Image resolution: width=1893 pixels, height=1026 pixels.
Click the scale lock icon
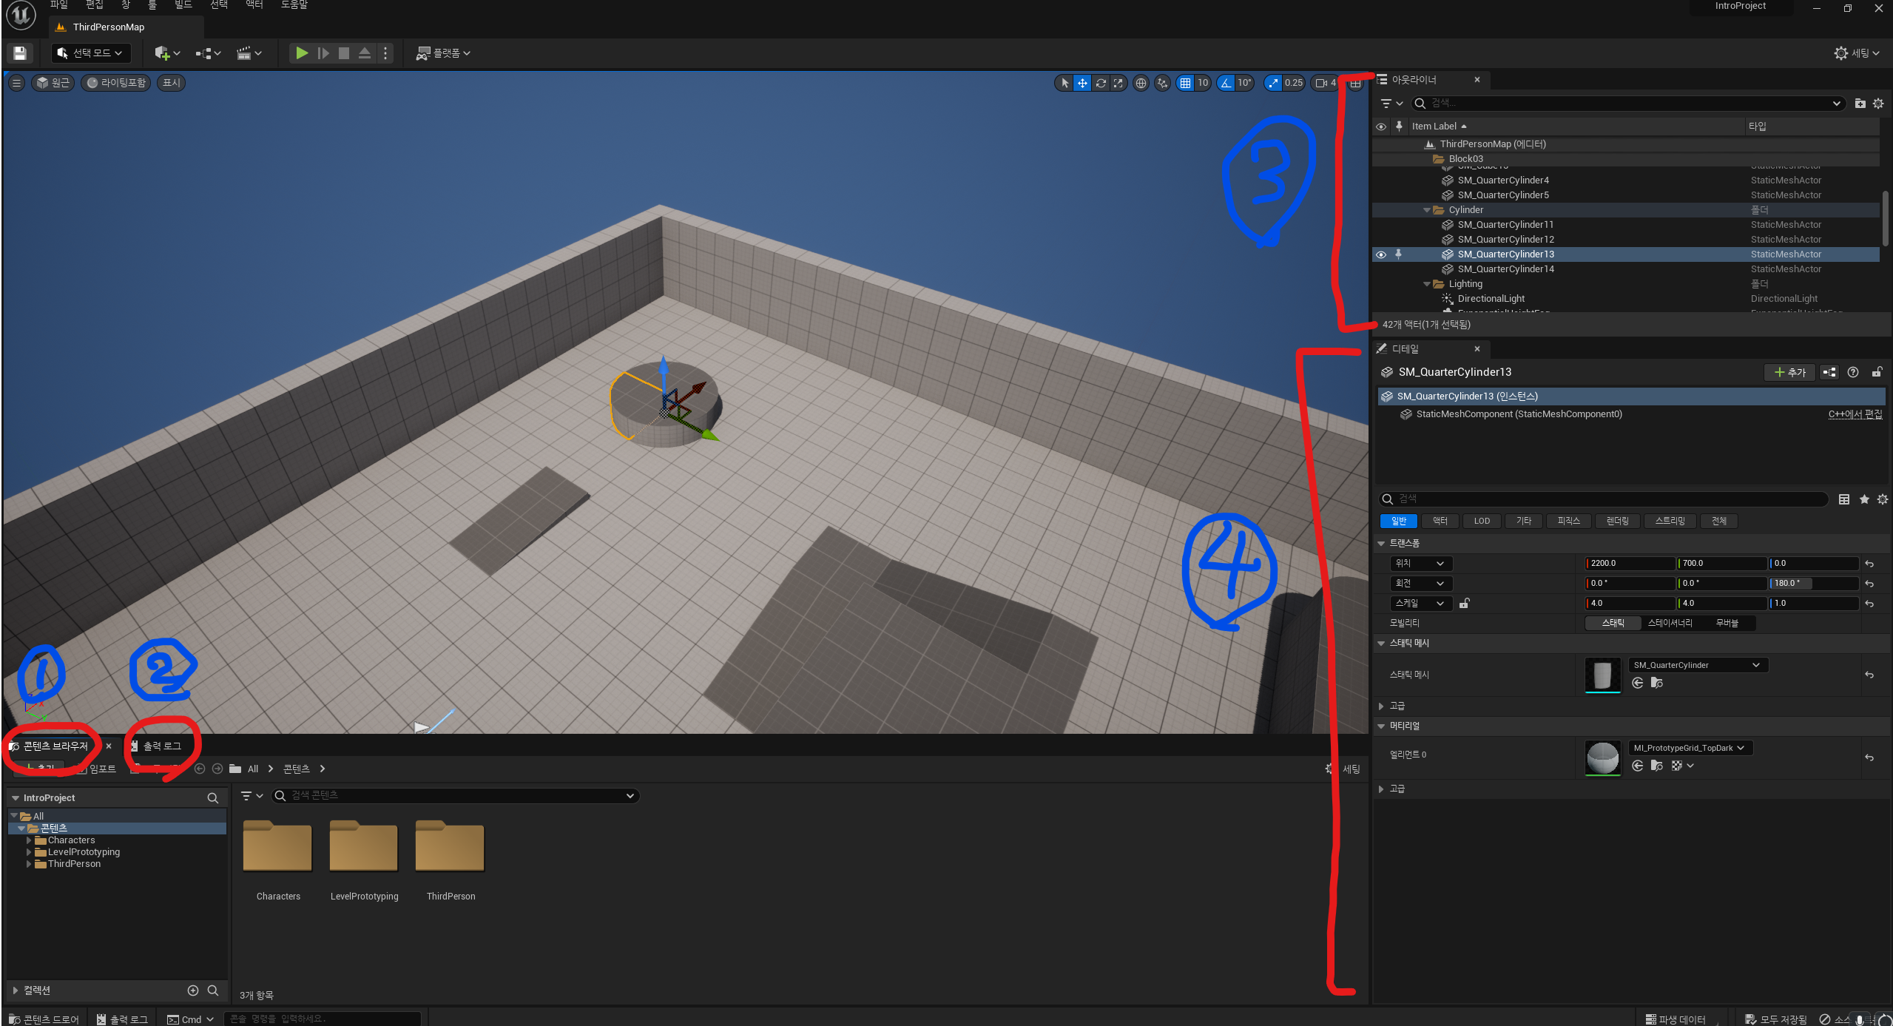coord(1463,604)
